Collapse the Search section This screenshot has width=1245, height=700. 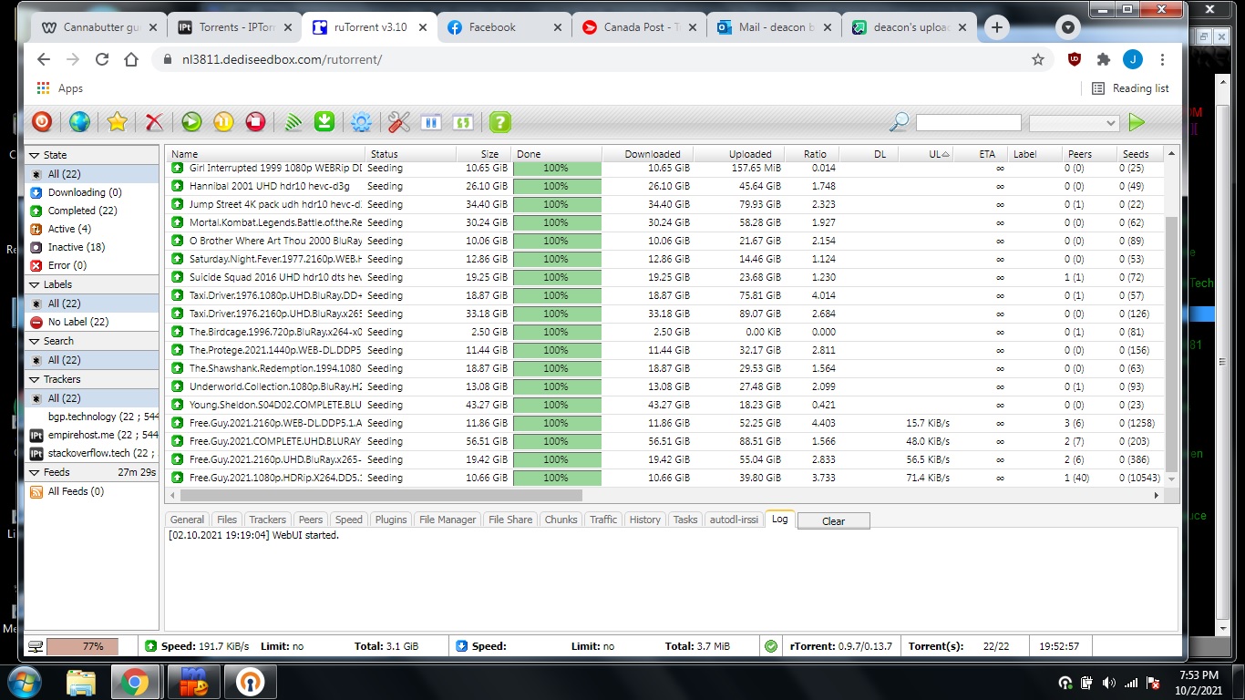click(x=34, y=341)
